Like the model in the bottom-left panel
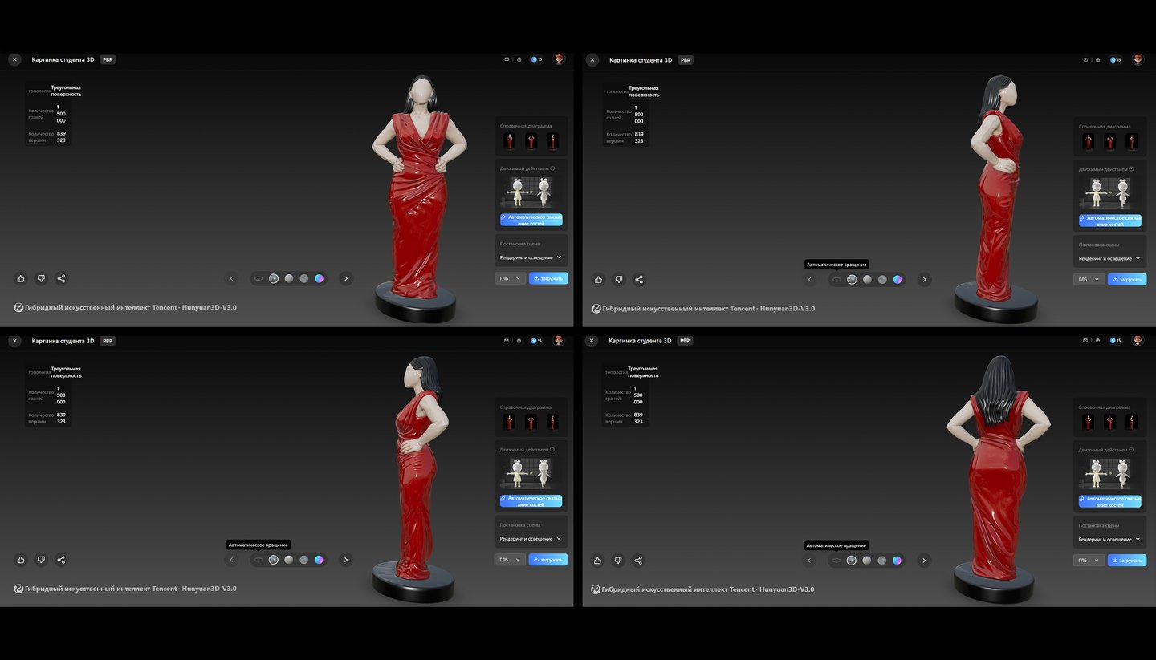This screenshot has height=660, width=1156. (21, 560)
